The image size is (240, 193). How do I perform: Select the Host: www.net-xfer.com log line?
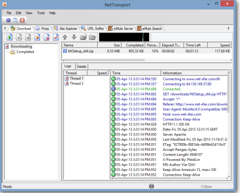coord(169,114)
